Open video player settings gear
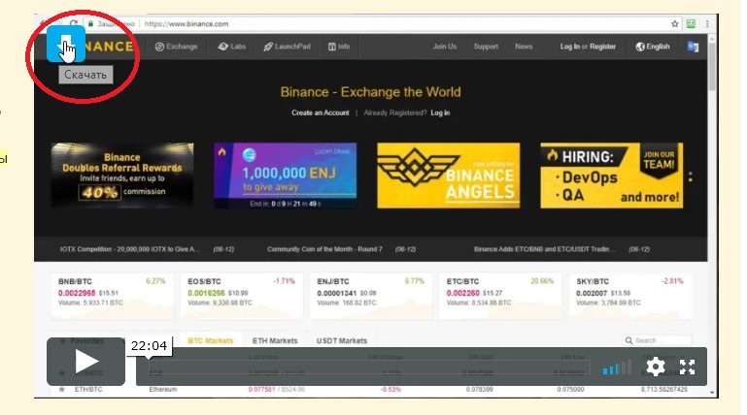 (656, 367)
